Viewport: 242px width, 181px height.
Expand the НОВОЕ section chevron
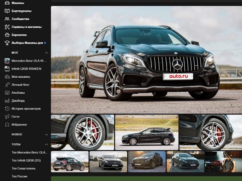coord(46,135)
